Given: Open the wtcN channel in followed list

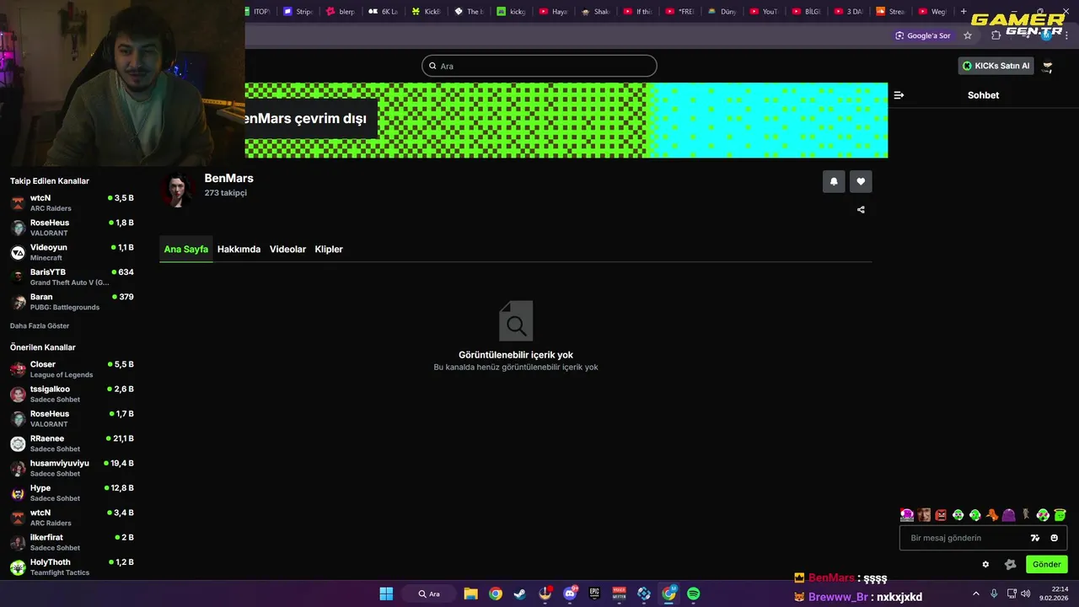Looking at the screenshot, I should (72, 203).
